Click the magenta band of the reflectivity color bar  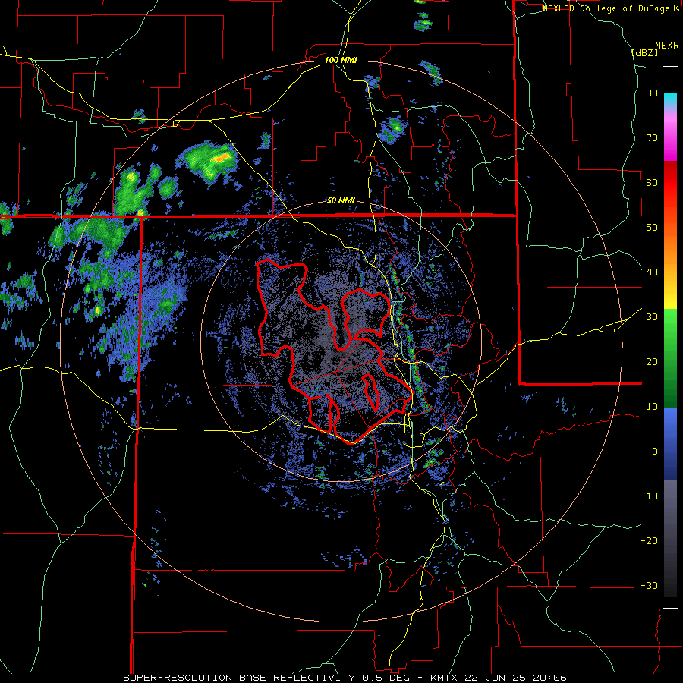click(x=670, y=135)
